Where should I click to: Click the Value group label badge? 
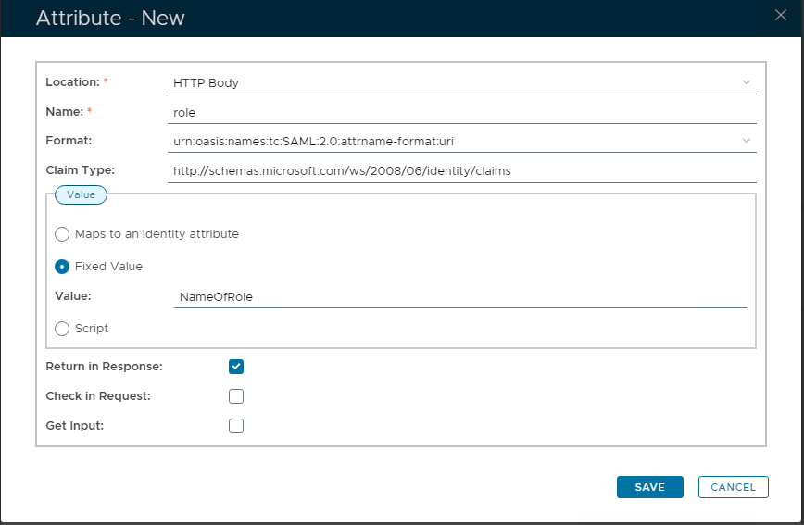(x=82, y=194)
